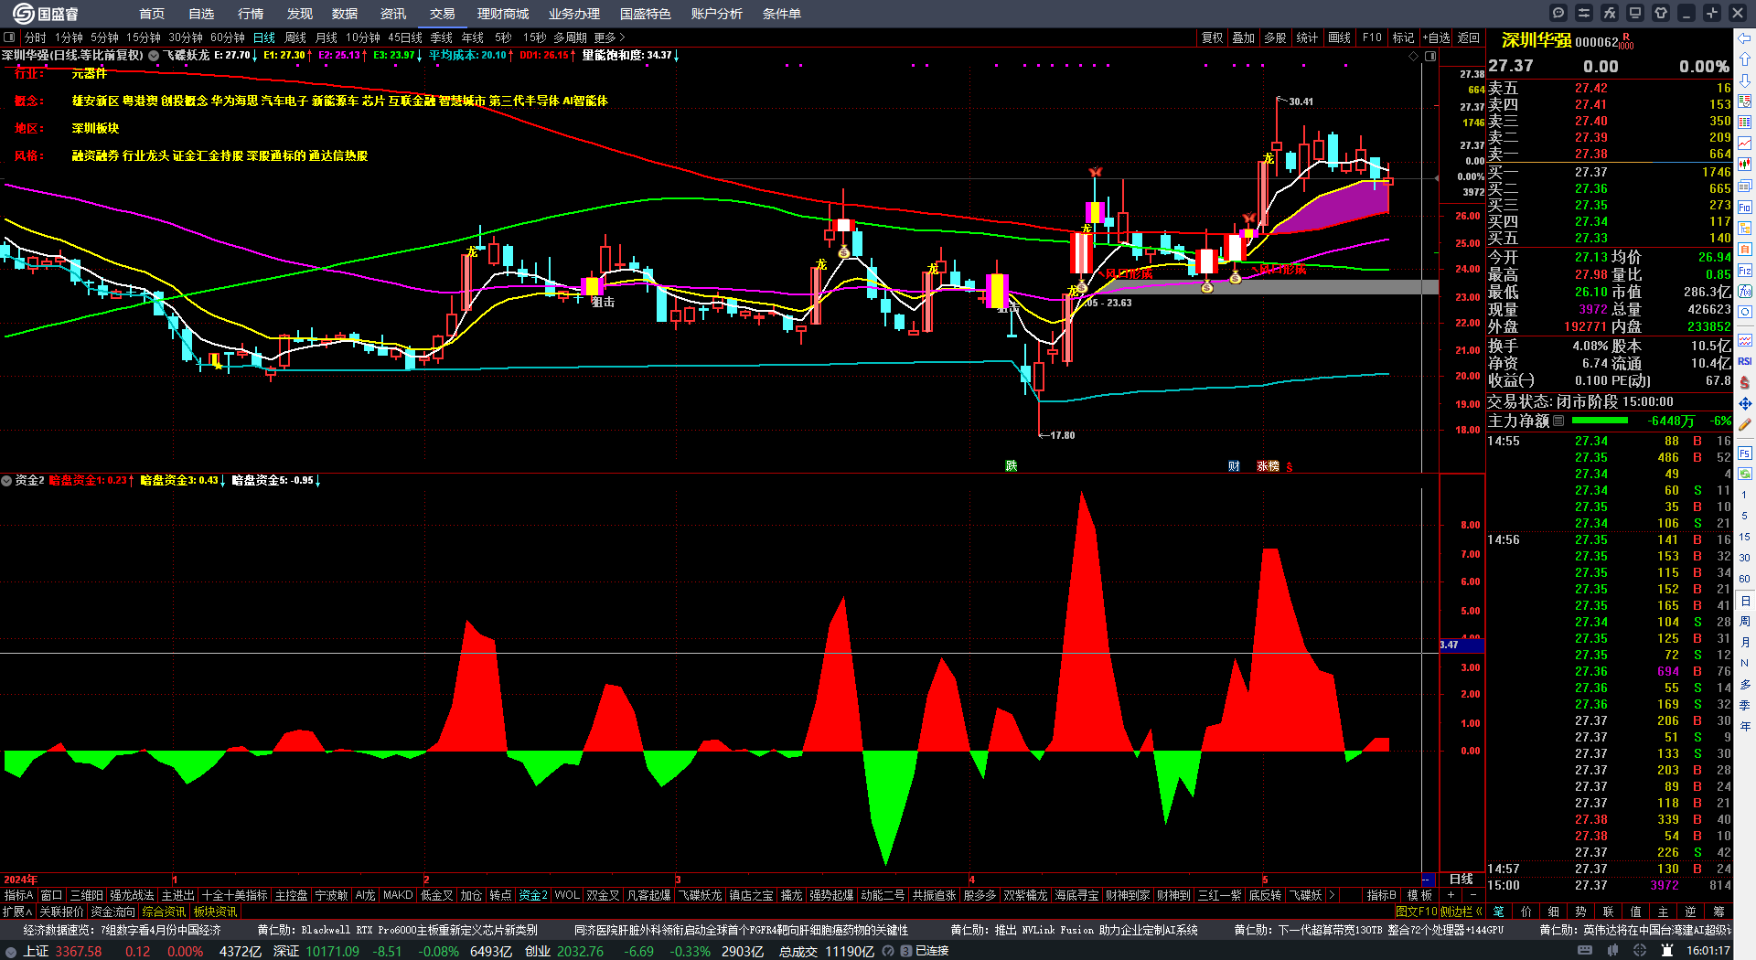Click the f(x) function sidebar icon
The image size is (1756, 960).
(x=1745, y=292)
